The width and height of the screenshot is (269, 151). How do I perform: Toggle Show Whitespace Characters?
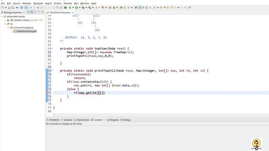(150, 8)
